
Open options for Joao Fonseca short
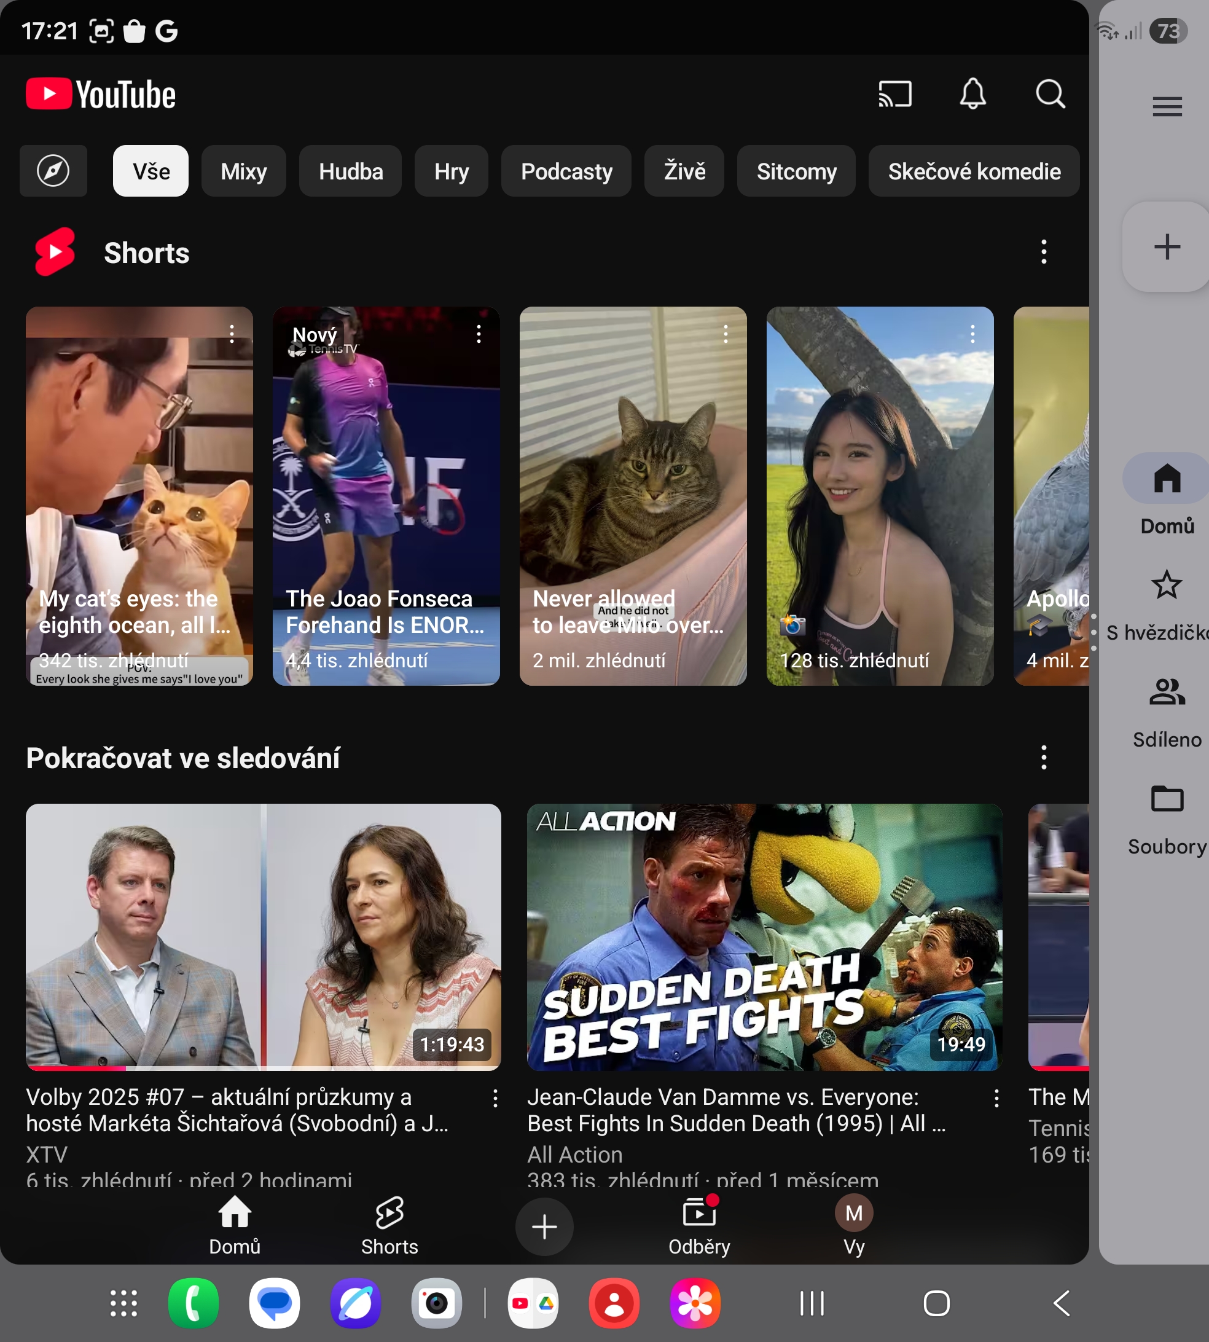[479, 334]
